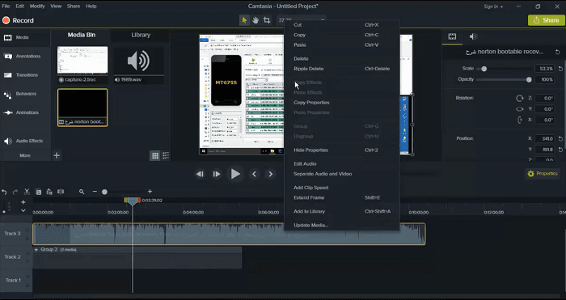
Task: Select the 1989.wav audio clip
Action: (x=138, y=64)
